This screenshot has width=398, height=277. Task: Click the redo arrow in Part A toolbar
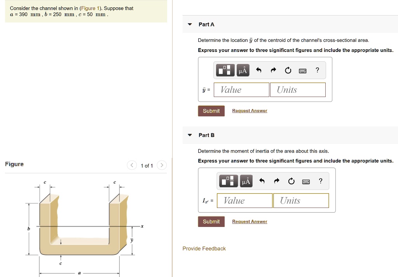tap(273, 70)
